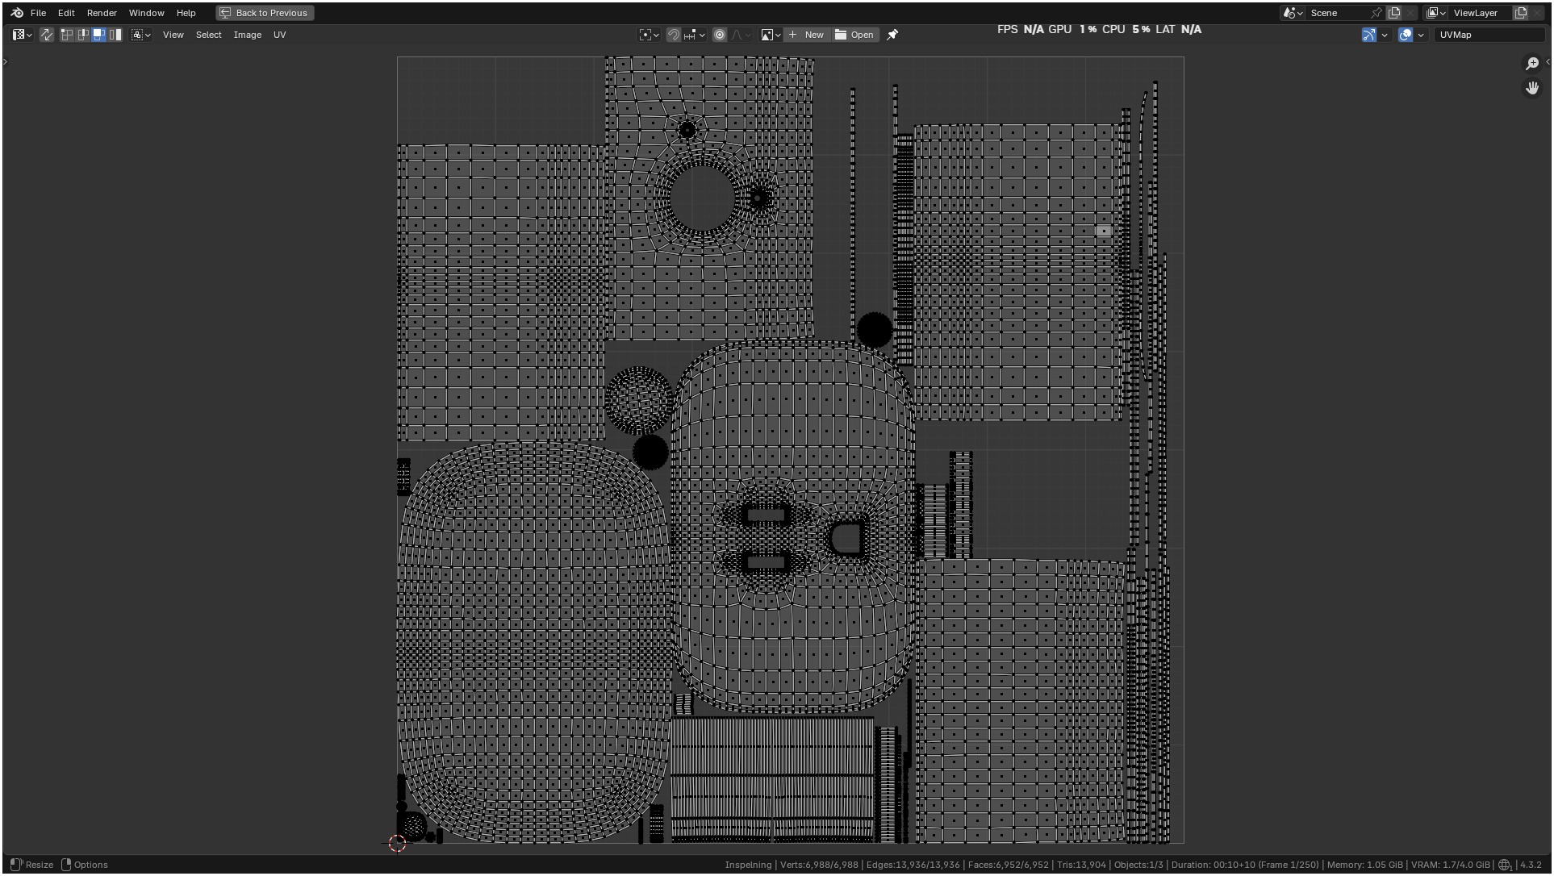Click the 4.3.2 version number

pyautogui.click(x=1531, y=865)
